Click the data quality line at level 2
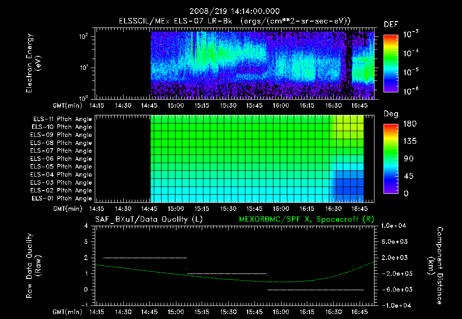462x319 pixels. click(145, 258)
